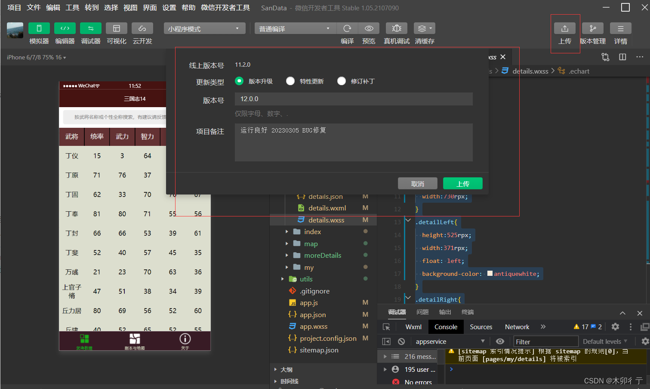Close the debugger panel
This screenshot has height=389, width=650.
click(x=640, y=313)
